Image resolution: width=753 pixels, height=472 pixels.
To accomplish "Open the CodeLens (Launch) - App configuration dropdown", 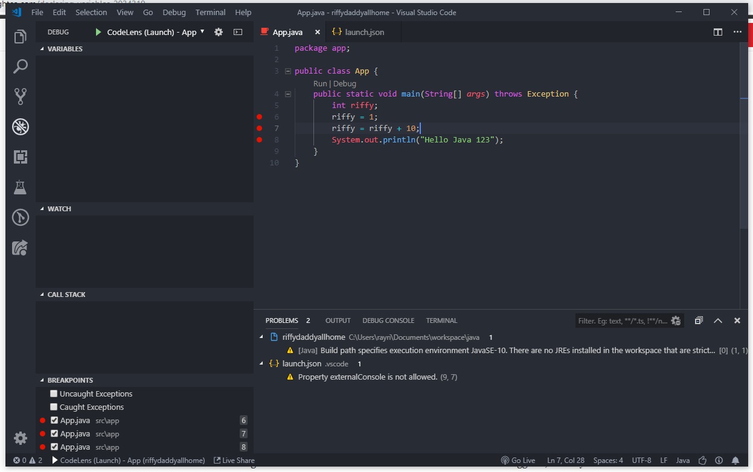I will pos(156,32).
